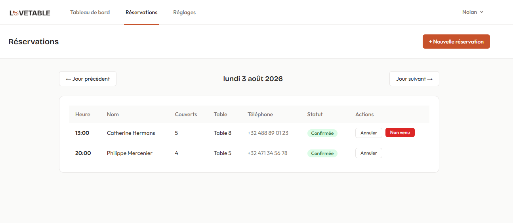Viewport: 513px width, 223px height.
Task: Click the date lundi 3 août 2026
Action: pos(253,79)
